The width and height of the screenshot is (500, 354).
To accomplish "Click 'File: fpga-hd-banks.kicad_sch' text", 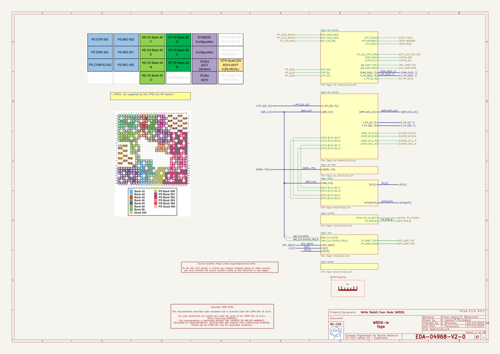I will 338,85.
